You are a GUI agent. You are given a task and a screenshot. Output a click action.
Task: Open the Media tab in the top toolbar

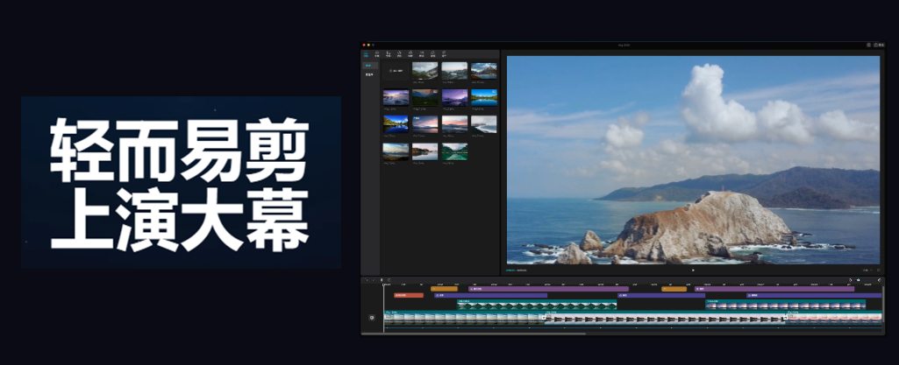coord(366,53)
